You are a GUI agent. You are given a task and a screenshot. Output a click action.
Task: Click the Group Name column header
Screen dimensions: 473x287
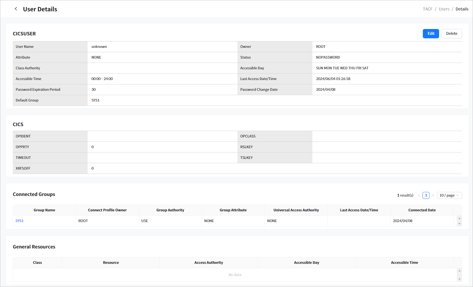point(44,210)
